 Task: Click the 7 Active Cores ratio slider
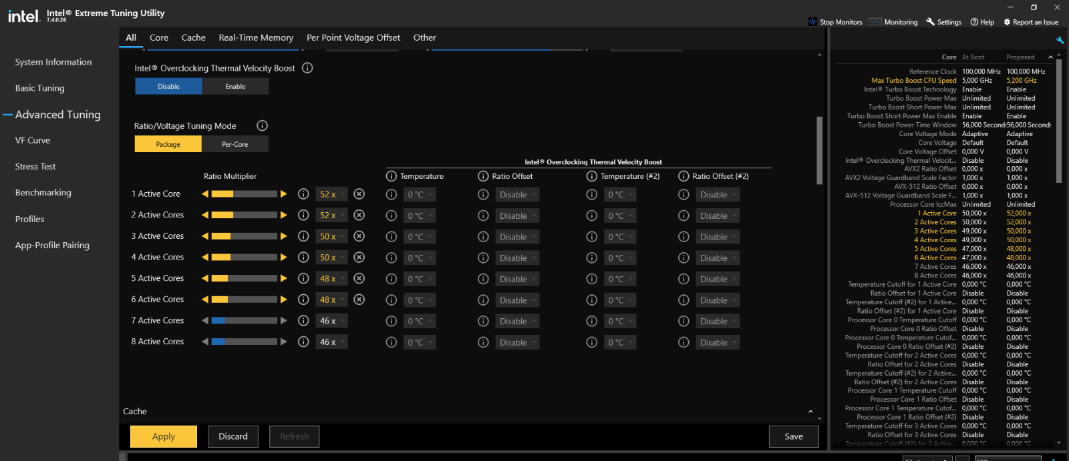[x=245, y=321]
